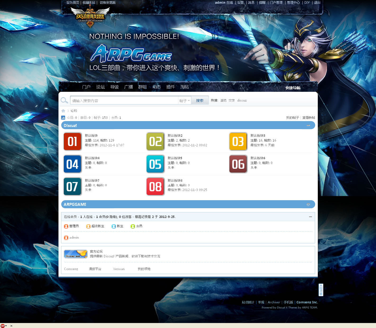The image size is (376, 328).
Task: Open forum board icon 03
Action: coord(238,142)
